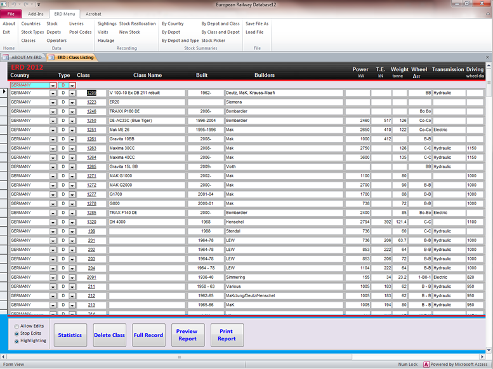Click the Class Name field reading Gravita 10BB
The width and height of the screenshot is (493, 369).
point(147,139)
